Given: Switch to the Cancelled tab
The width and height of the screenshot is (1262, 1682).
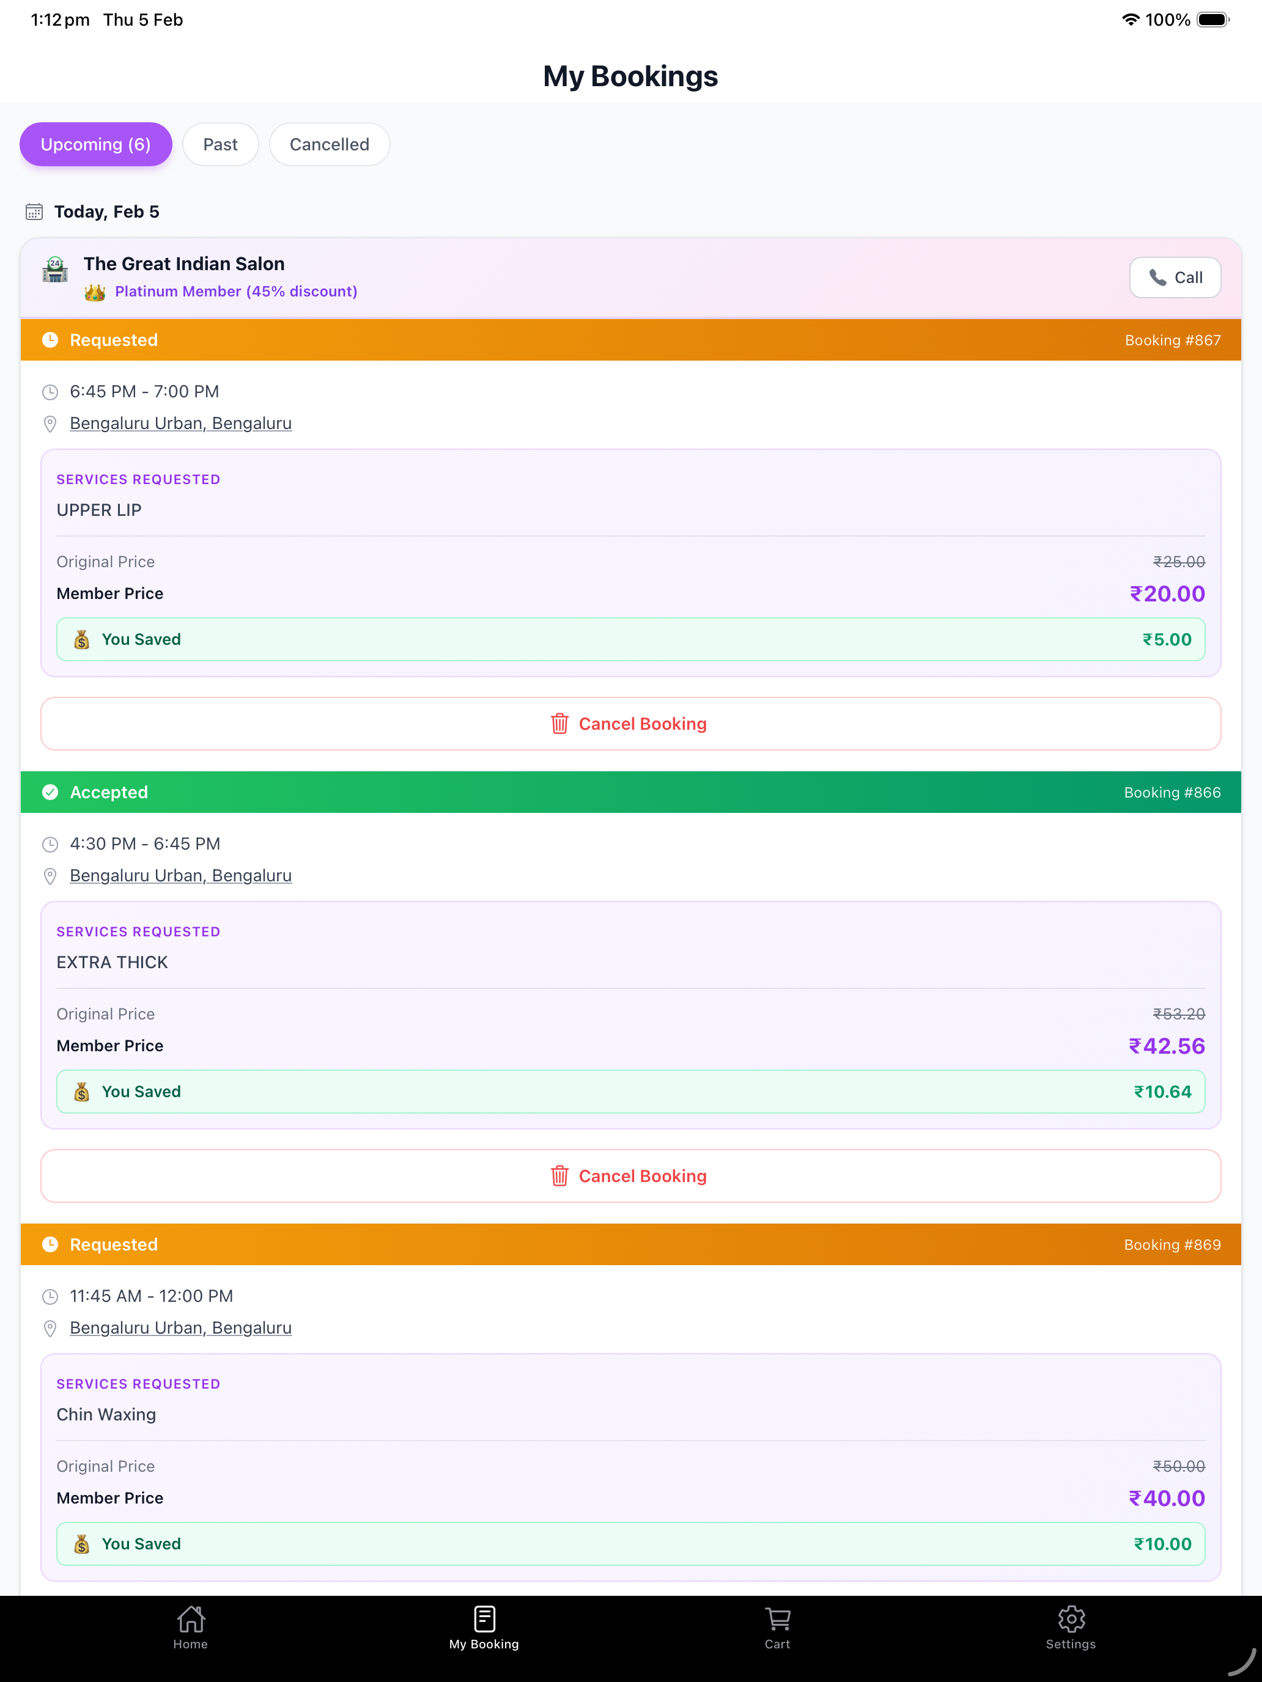Looking at the screenshot, I should pyautogui.click(x=330, y=144).
